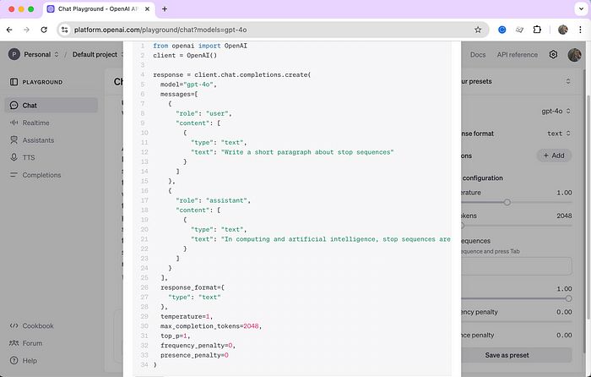Collapse the sidebar using the Playground panel icon
591x377 pixels.
[14, 82]
